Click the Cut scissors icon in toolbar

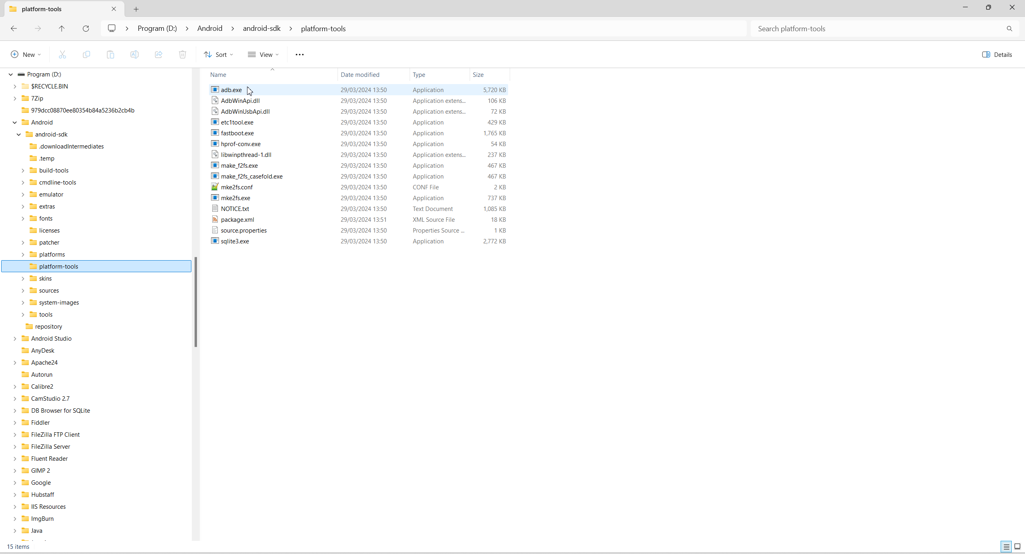62,54
